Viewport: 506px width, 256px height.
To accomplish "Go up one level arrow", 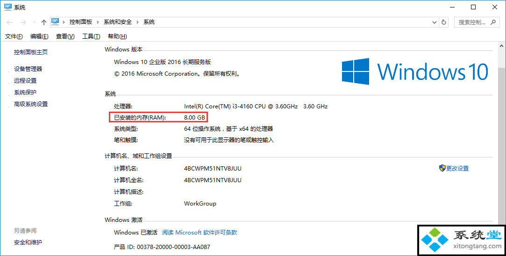I will (x=44, y=22).
